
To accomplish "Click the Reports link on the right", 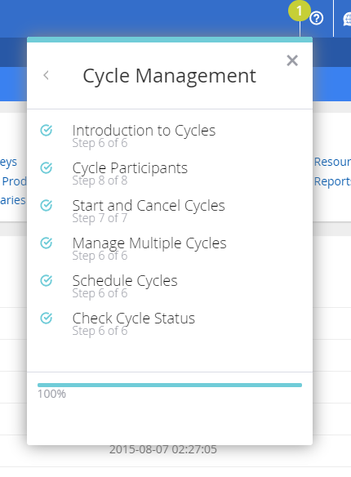I will point(332,181).
